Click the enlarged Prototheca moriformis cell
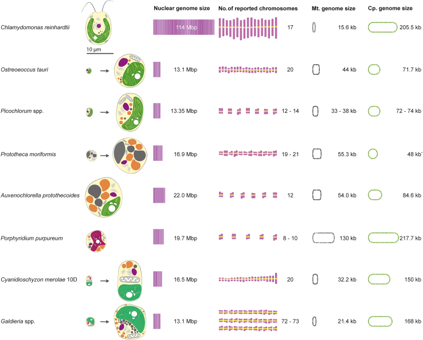Screen dimensions: 423x340 point(130,153)
